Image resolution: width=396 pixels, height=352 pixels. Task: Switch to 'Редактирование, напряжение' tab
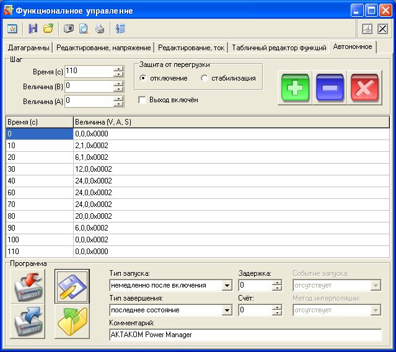pos(103,48)
